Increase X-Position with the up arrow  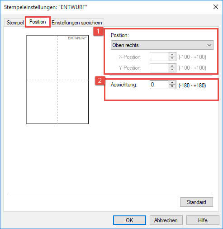click(x=172, y=55)
